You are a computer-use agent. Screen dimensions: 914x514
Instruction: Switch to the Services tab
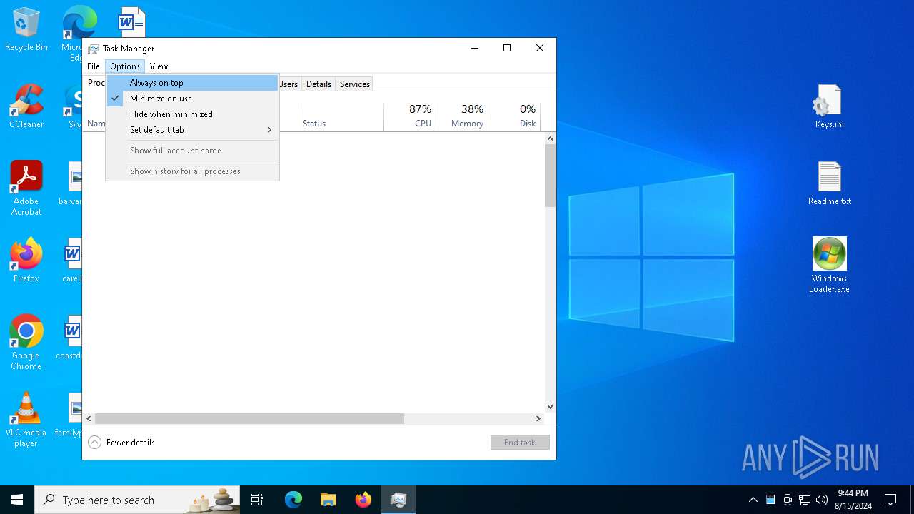coord(355,84)
